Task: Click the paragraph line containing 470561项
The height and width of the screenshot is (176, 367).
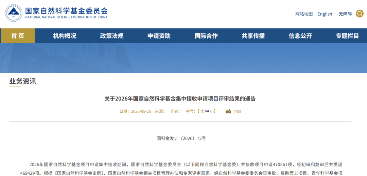Action: (186, 164)
